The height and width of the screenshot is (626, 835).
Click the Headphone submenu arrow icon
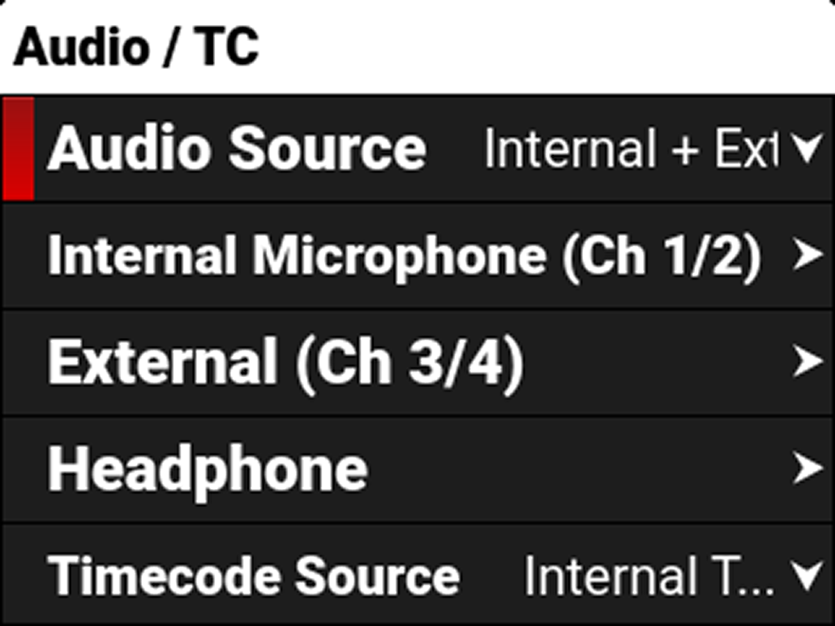807,469
